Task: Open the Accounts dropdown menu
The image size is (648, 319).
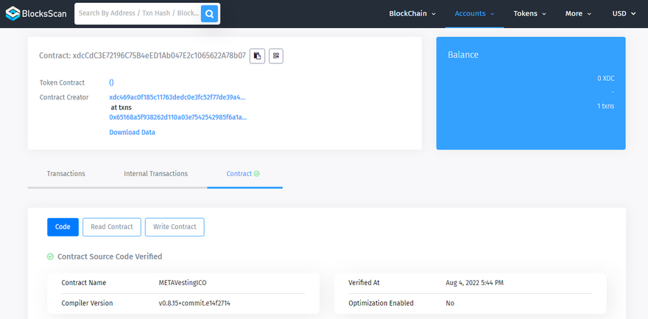Action: [x=474, y=13]
